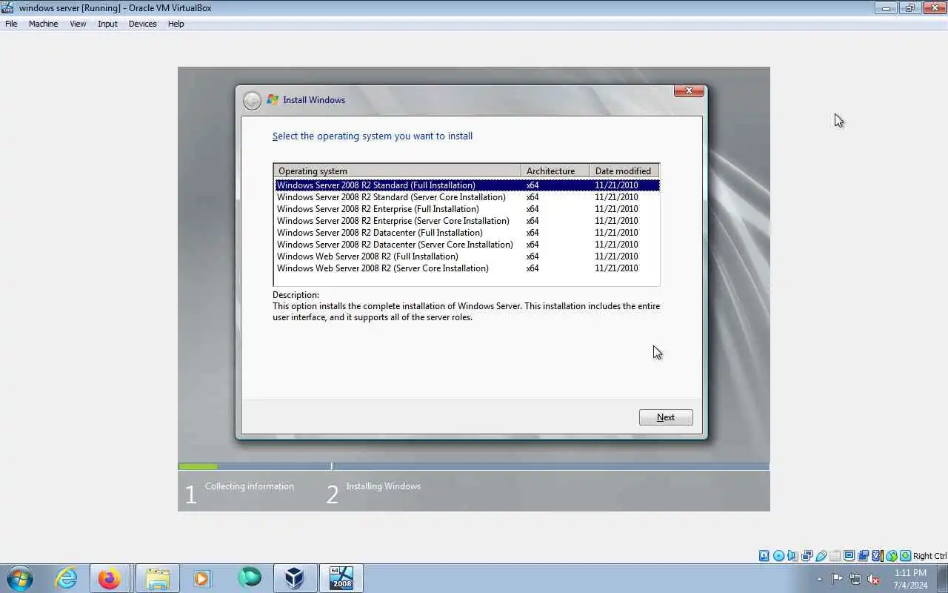
Task: Launch Internet Explorer from the taskbar
Action: pyautogui.click(x=66, y=577)
